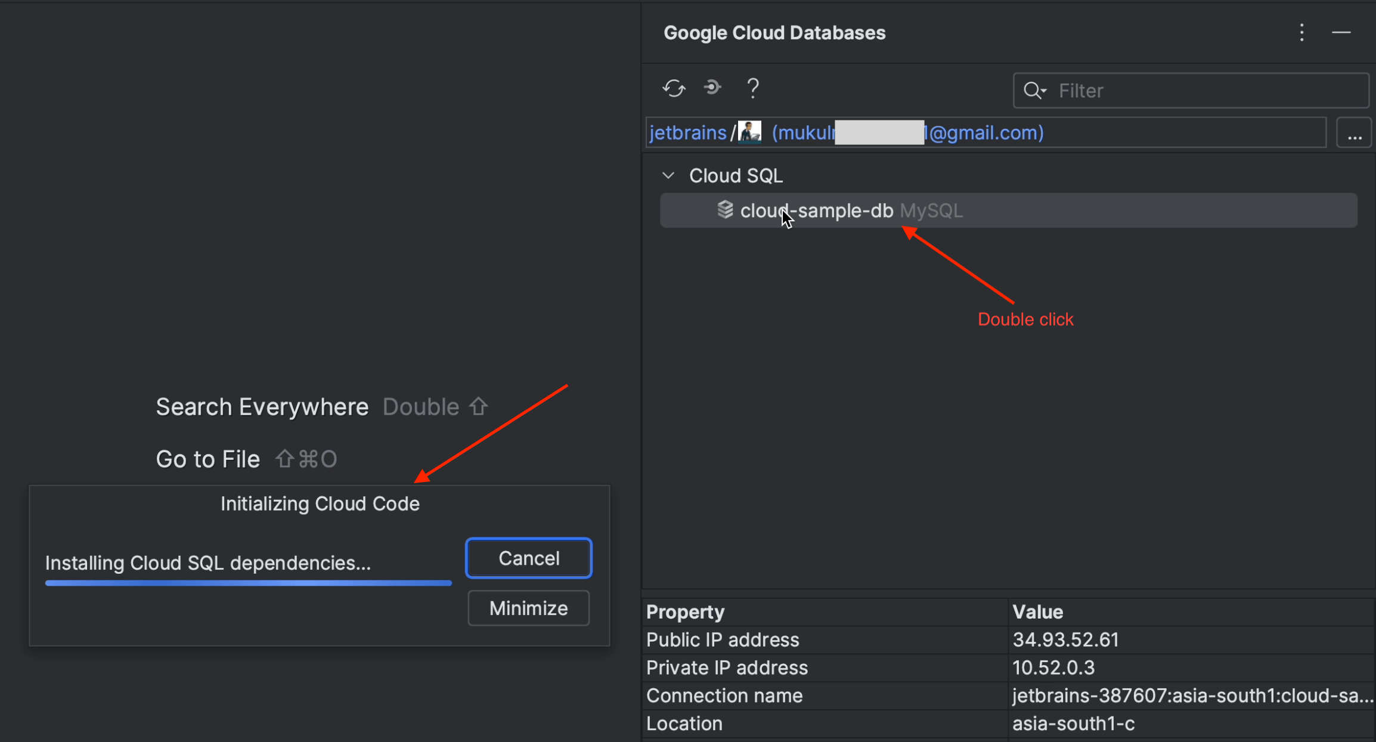Click the Value column header
Image resolution: width=1376 pixels, height=742 pixels.
point(1038,612)
